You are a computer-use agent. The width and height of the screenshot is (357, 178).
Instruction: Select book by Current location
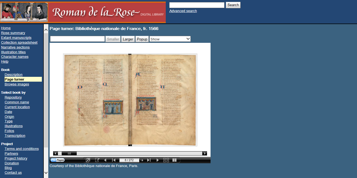click(x=17, y=107)
